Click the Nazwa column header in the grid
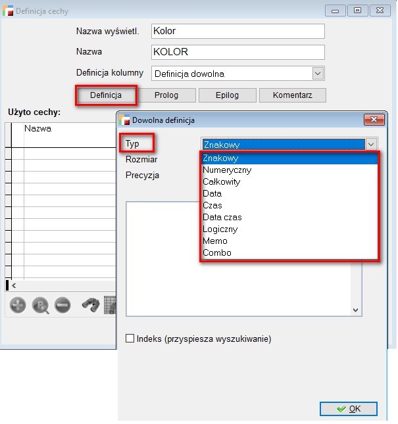The width and height of the screenshot is (398, 424). tap(70, 135)
